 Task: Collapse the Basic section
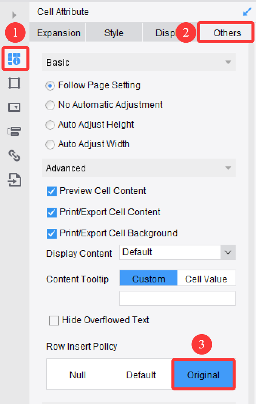[x=229, y=62]
